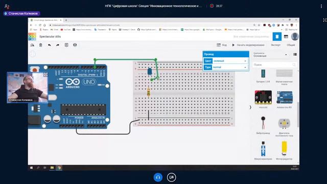Click the Поиск component search field

pyautogui.click(x=274, y=65)
